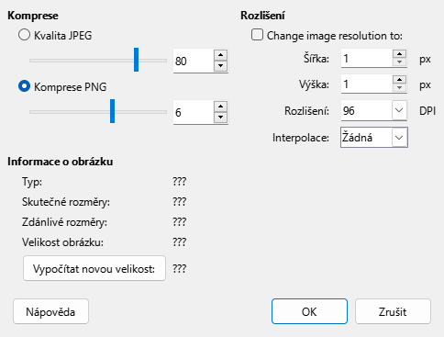Increase JPEG quality with up arrow
The image size is (444, 337).
coord(220,55)
